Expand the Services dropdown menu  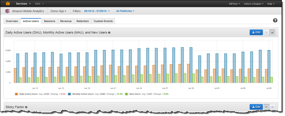pyautogui.click(x=23, y=4)
